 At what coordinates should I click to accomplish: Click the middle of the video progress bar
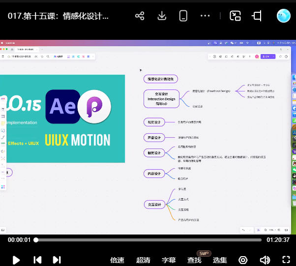pos(148,240)
